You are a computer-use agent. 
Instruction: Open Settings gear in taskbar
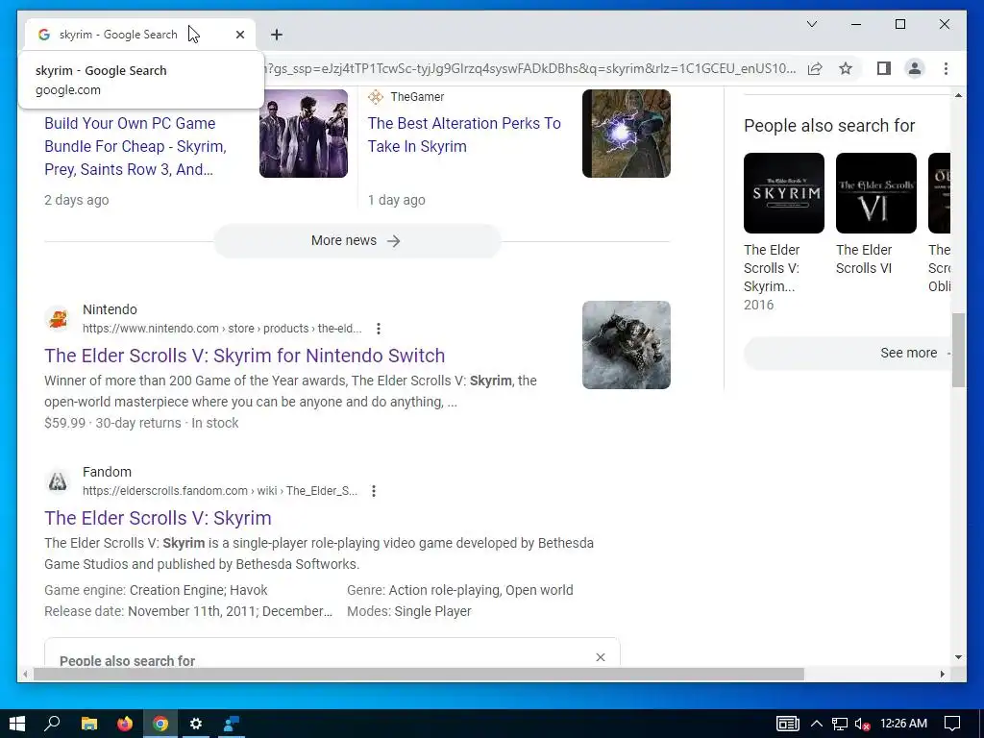pyautogui.click(x=196, y=724)
